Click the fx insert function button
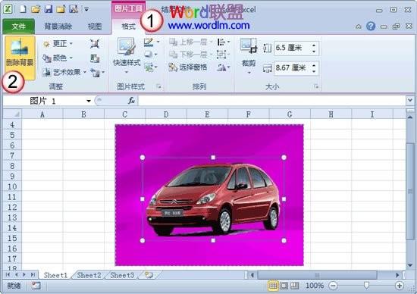This screenshot has height=294, width=417. pos(131,101)
